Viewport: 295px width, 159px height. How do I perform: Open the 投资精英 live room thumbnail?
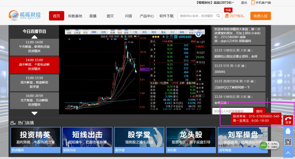click(36, 140)
